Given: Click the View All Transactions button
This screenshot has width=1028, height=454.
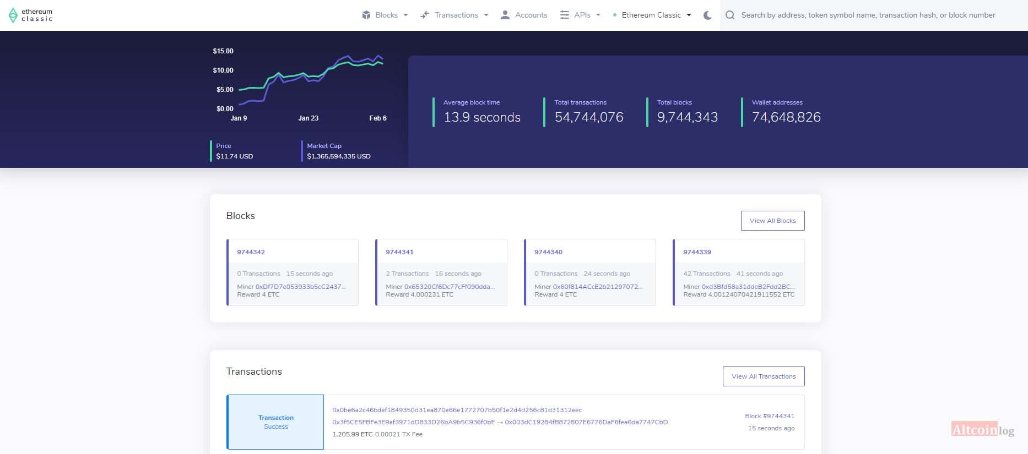Looking at the screenshot, I should point(764,376).
